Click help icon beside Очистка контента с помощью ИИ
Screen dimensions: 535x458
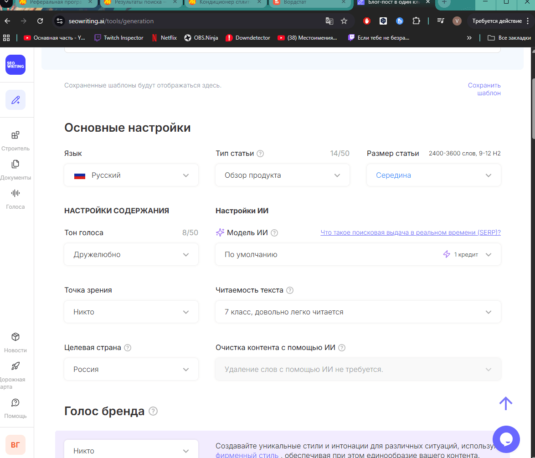341,347
